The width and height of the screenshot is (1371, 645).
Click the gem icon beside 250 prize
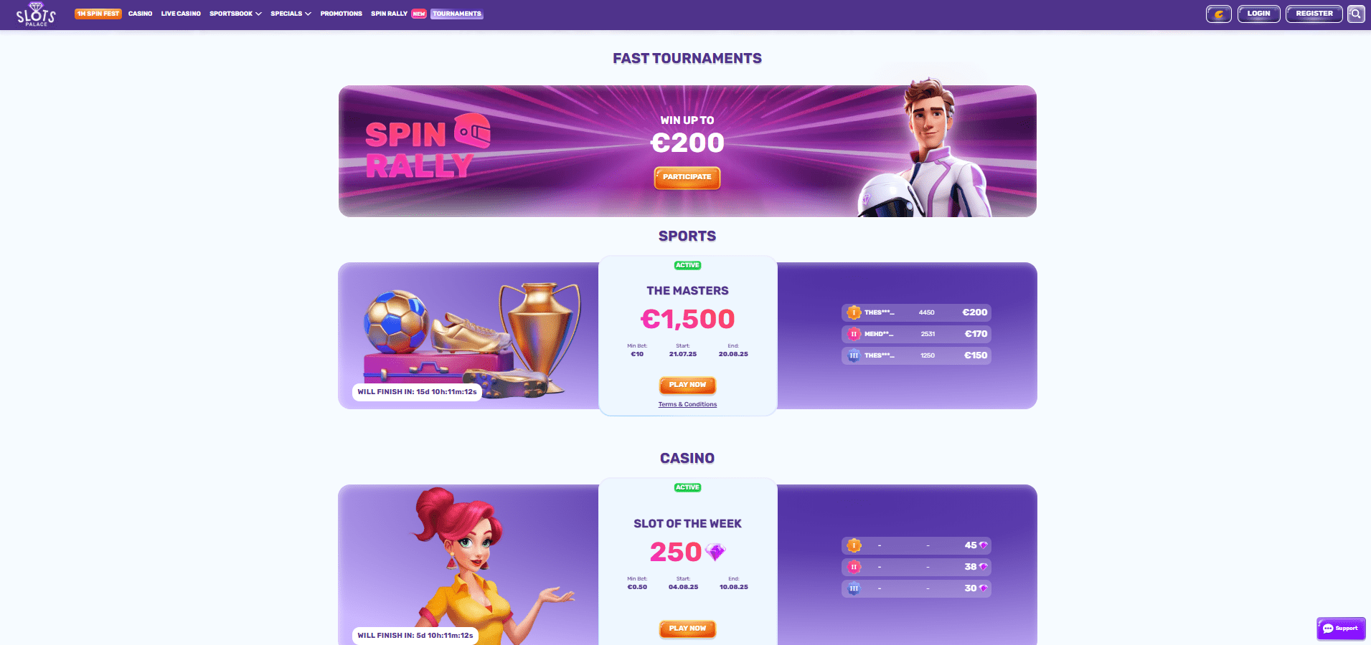click(715, 552)
